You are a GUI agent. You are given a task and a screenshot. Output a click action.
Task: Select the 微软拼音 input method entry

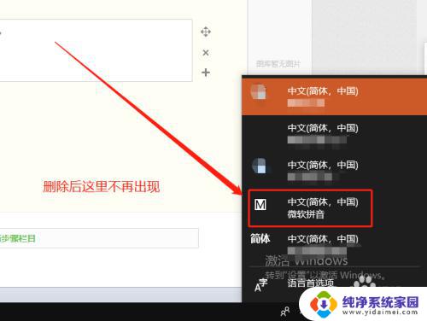(x=310, y=208)
